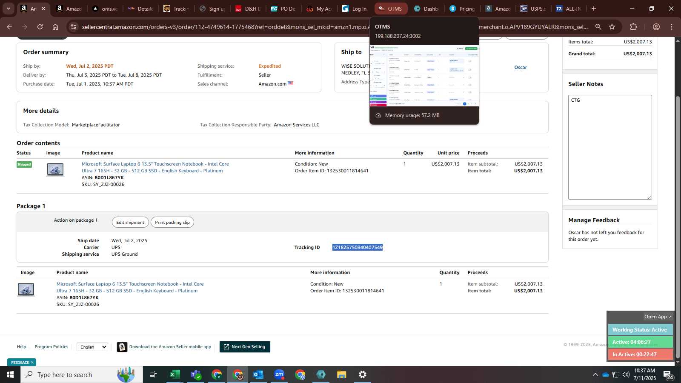Image resolution: width=681 pixels, height=383 pixels.
Task: Open Zoom from the taskbar
Action: tap(279, 374)
